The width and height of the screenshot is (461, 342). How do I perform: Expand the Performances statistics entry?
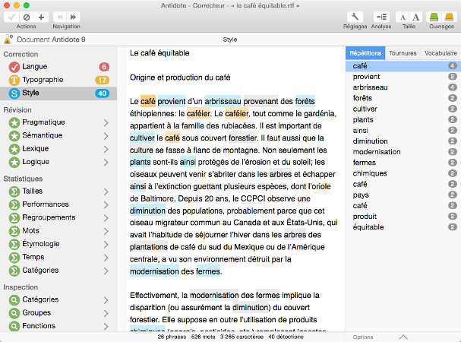106,205
